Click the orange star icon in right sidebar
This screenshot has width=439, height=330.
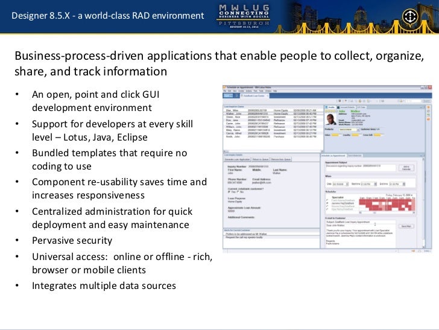pyautogui.click(x=428, y=107)
